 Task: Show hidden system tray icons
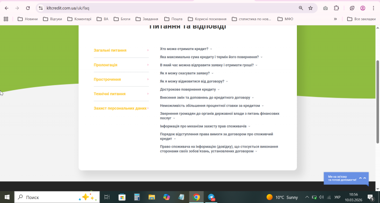click(307, 197)
